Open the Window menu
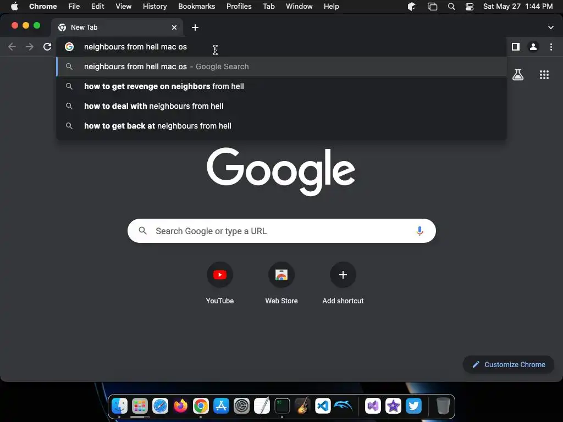The height and width of the screenshot is (422, 563). tap(299, 7)
